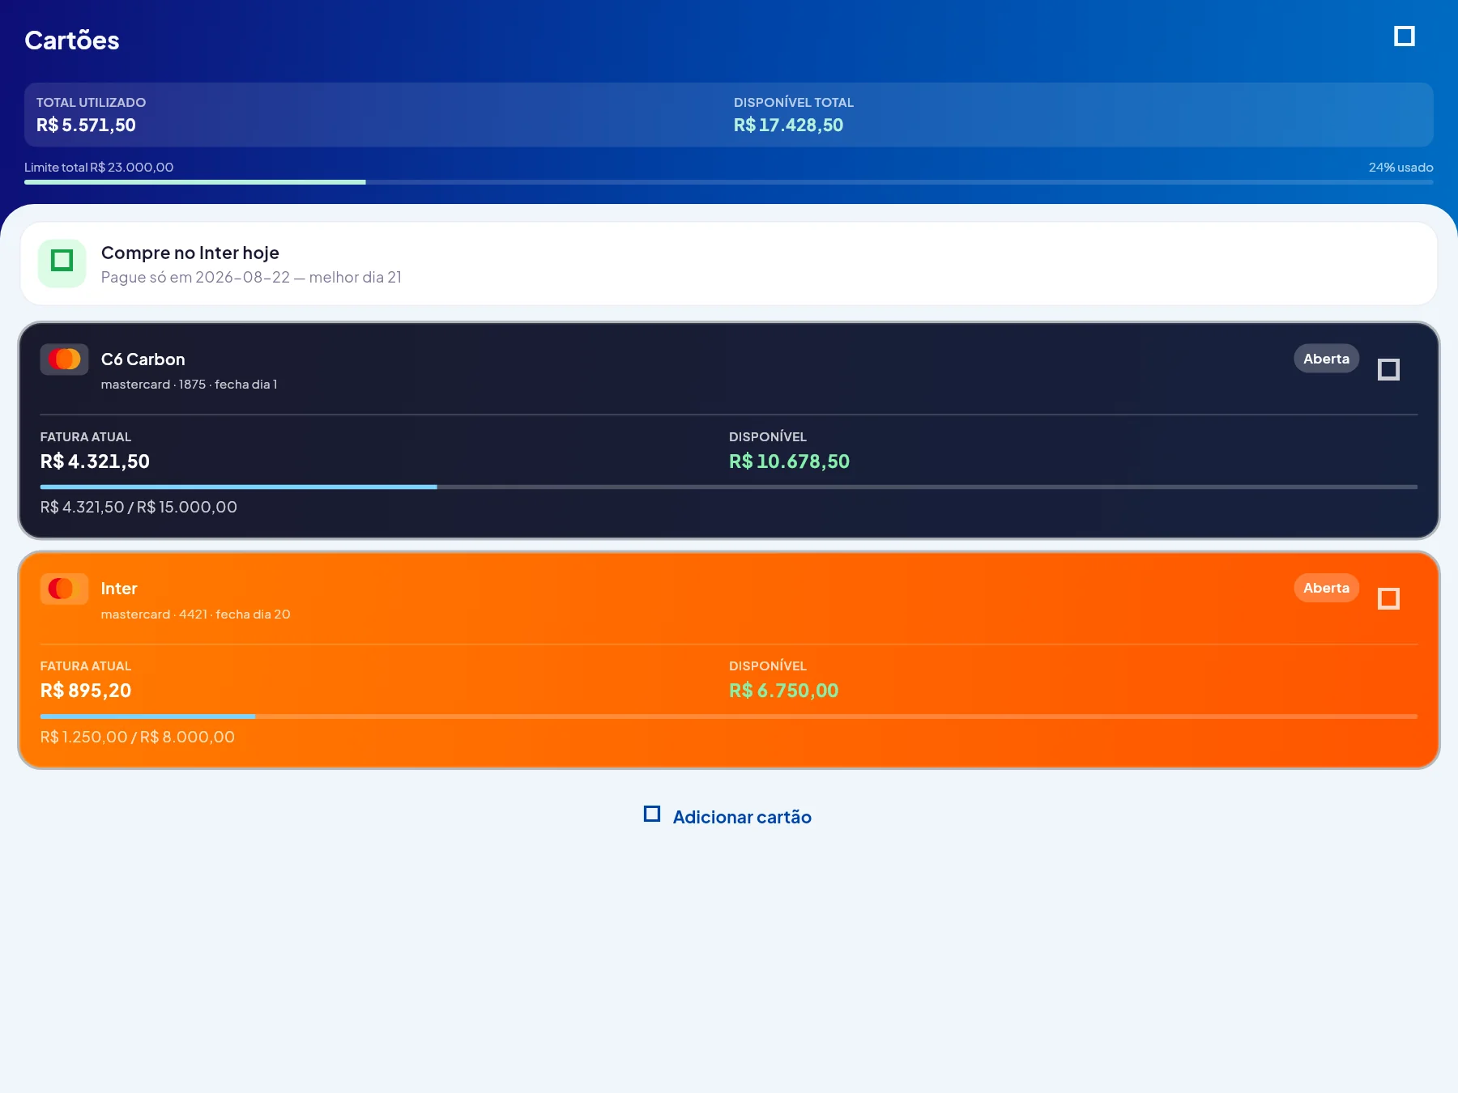Image resolution: width=1458 pixels, height=1093 pixels.
Task: Click the Aberta badge on the Inter card
Action: tap(1326, 588)
